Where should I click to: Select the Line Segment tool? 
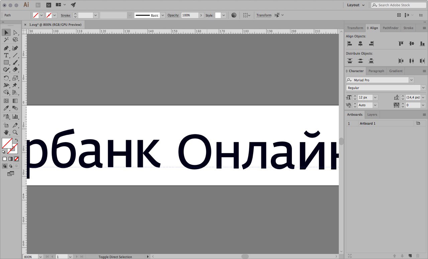coord(15,55)
